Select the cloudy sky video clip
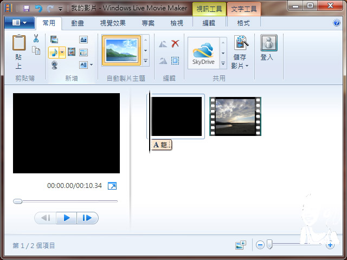The height and width of the screenshot is (260, 347). 235,116
